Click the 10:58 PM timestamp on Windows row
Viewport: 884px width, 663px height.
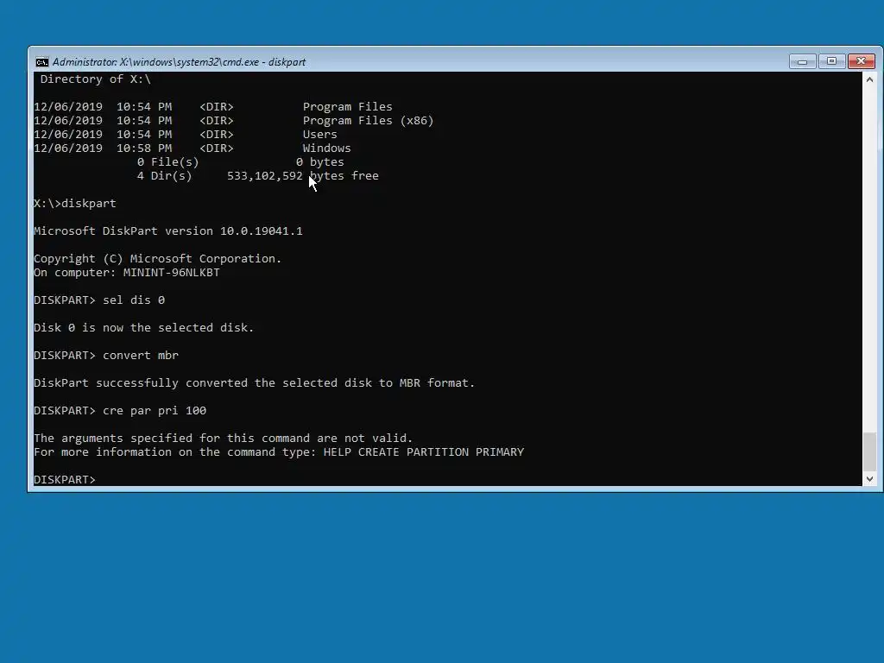click(144, 148)
